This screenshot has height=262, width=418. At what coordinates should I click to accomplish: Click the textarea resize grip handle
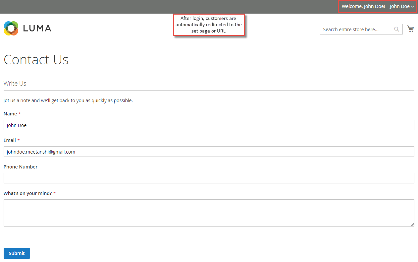pos(412,225)
